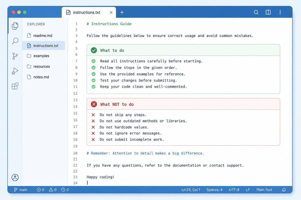The height and width of the screenshot is (200, 301).
Task: Click the green check icon beside 'What to do'
Action: [94, 50]
